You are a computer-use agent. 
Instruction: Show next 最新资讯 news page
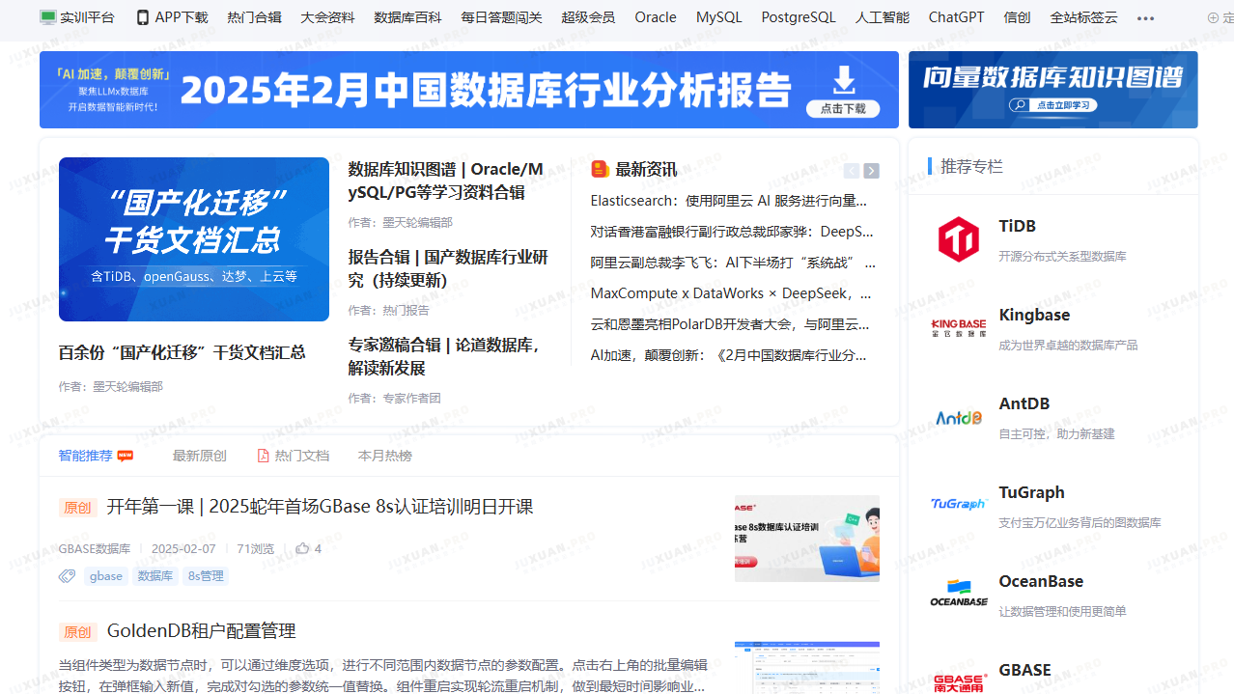tap(871, 171)
